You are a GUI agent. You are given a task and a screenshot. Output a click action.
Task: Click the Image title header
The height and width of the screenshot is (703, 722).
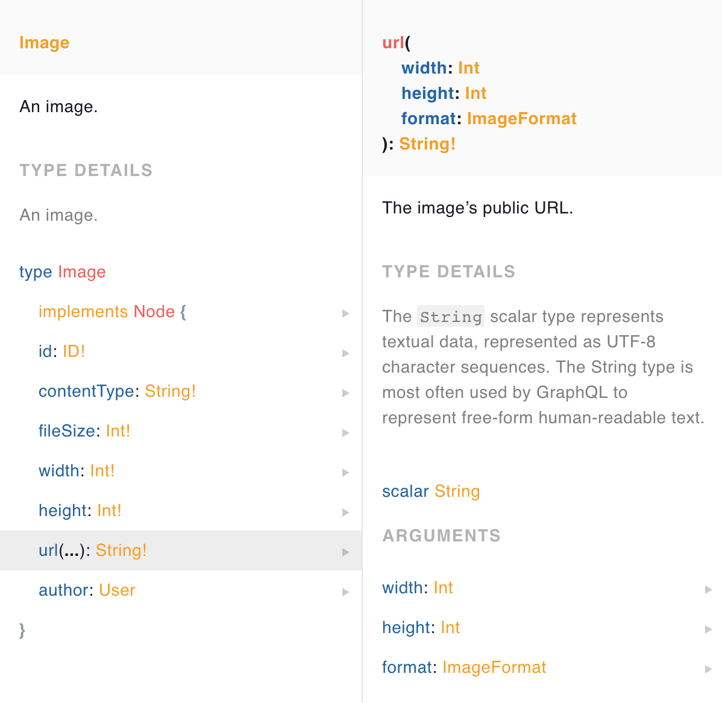tap(44, 43)
